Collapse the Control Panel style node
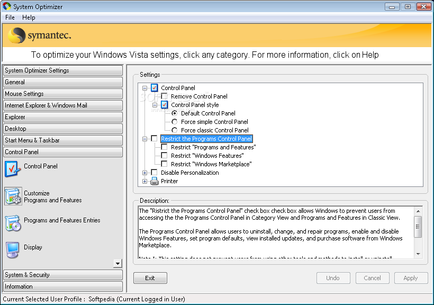 coord(155,105)
